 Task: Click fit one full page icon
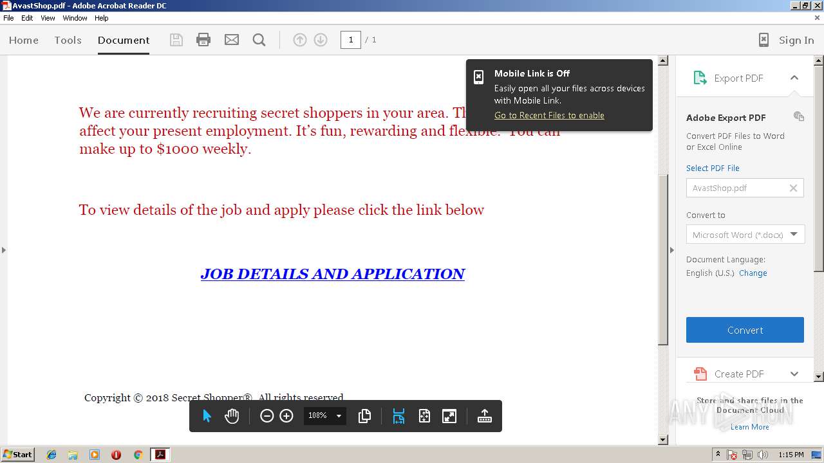coord(424,416)
